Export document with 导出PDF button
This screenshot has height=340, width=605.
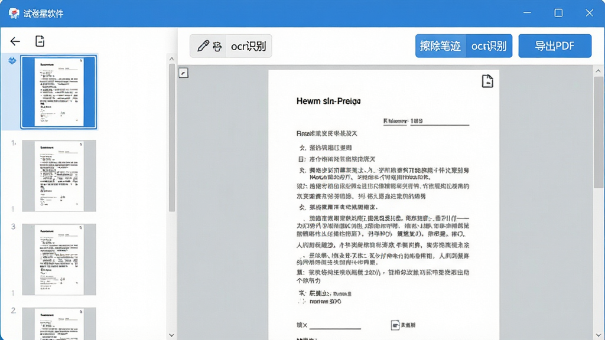tap(554, 46)
